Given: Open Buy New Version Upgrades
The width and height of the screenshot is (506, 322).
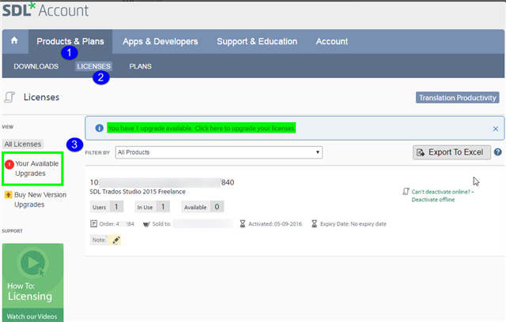Looking at the screenshot, I should pyautogui.click(x=40, y=200).
